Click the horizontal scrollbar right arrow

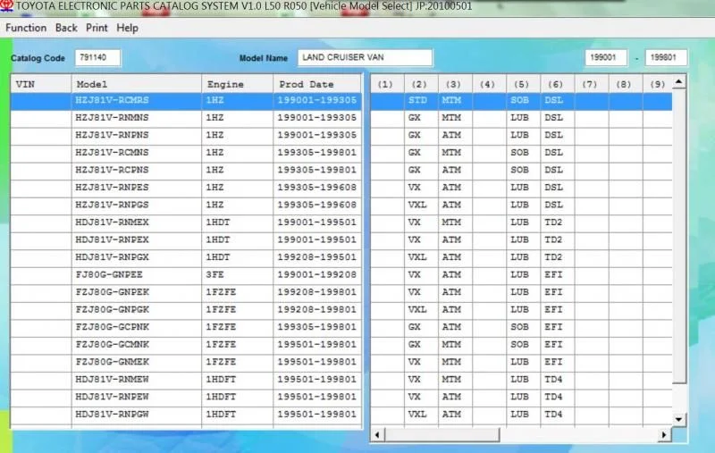pyautogui.click(x=664, y=435)
